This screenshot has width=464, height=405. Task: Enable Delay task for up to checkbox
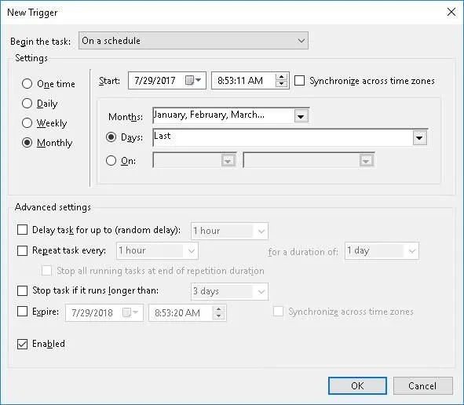[x=23, y=229]
